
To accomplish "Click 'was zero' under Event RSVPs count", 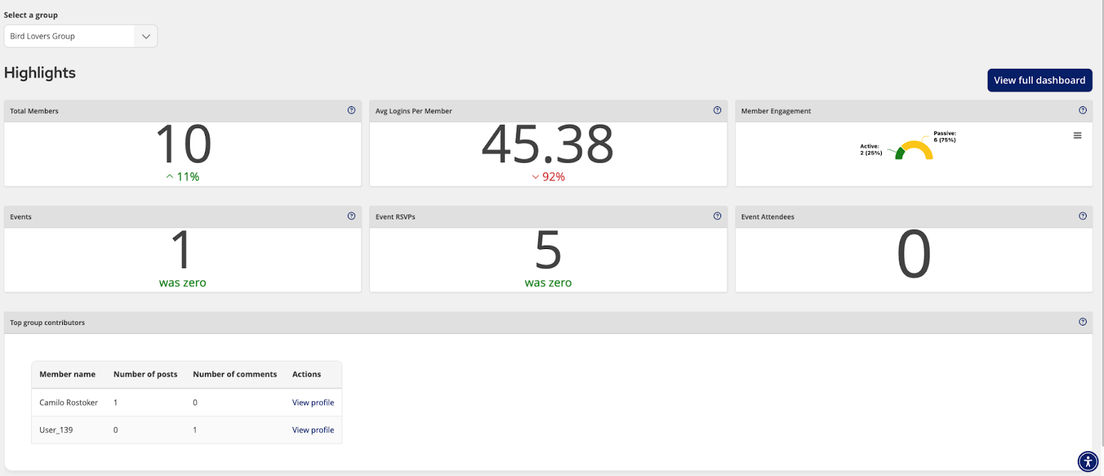I will pos(549,282).
